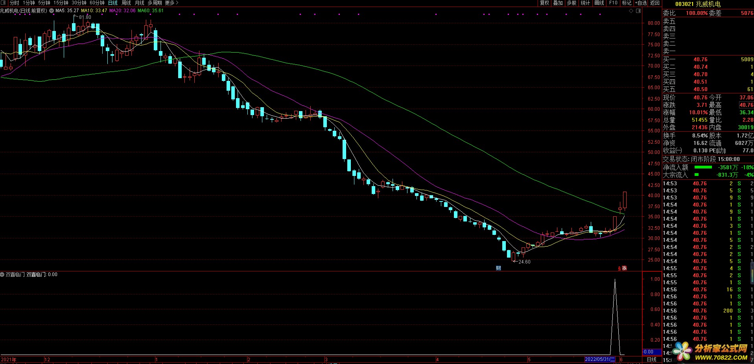
Task: Toggle the left sidebar panel icon
Action: [4, 3]
